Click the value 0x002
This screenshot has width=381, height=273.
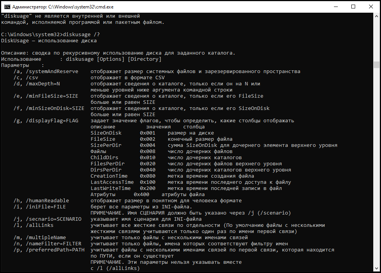pos(147,139)
